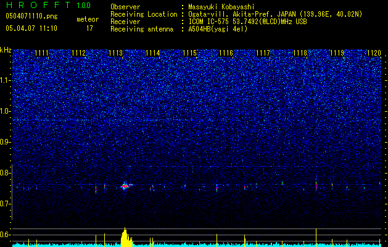
Task: Click the Observer label
Action: point(125,7)
